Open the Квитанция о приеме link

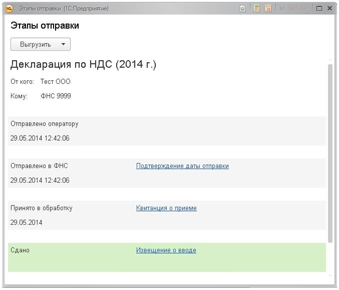[x=166, y=208]
